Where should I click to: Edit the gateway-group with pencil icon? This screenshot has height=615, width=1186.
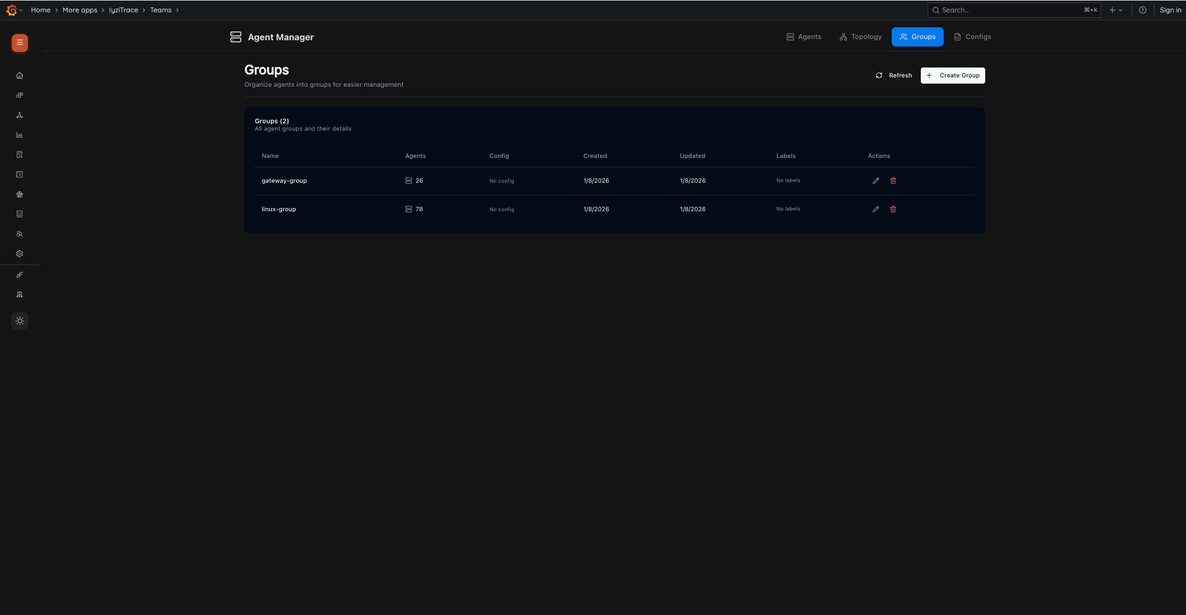coord(876,181)
